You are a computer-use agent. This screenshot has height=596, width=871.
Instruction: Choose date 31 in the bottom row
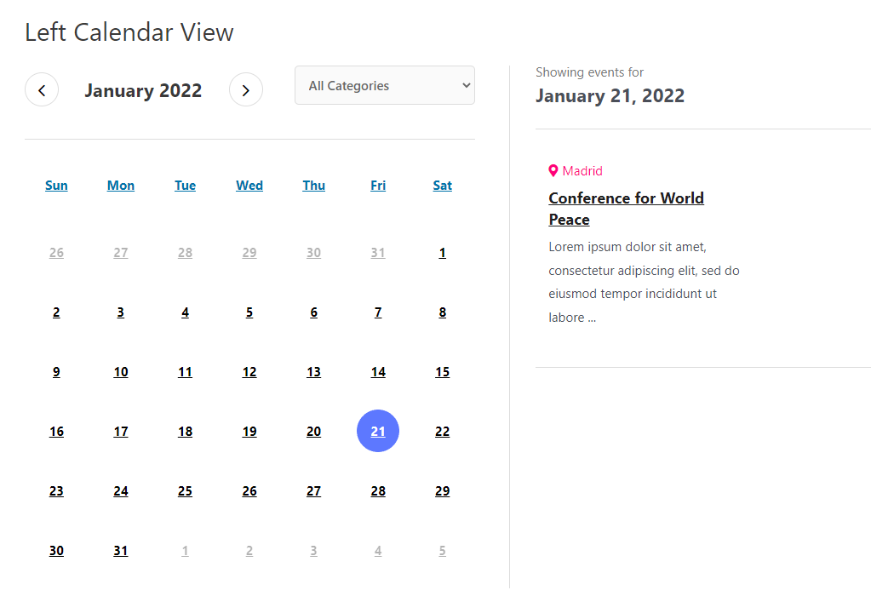(121, 551)
